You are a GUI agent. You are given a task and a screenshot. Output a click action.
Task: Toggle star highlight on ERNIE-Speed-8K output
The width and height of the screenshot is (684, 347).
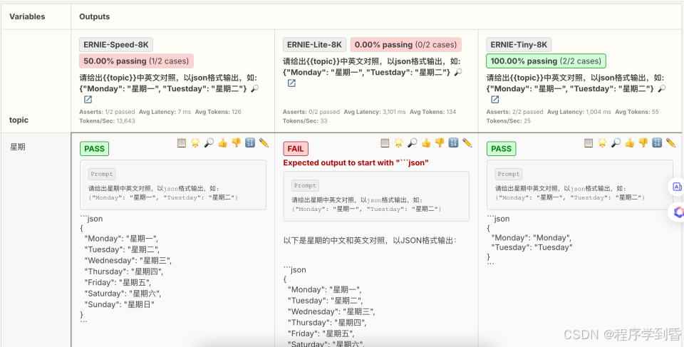point(195,143)
